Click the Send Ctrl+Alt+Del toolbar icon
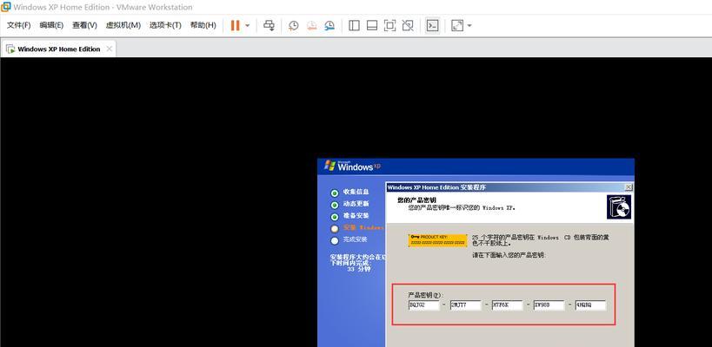This screenshot has width=712, height=347. [x=269, y=25]
